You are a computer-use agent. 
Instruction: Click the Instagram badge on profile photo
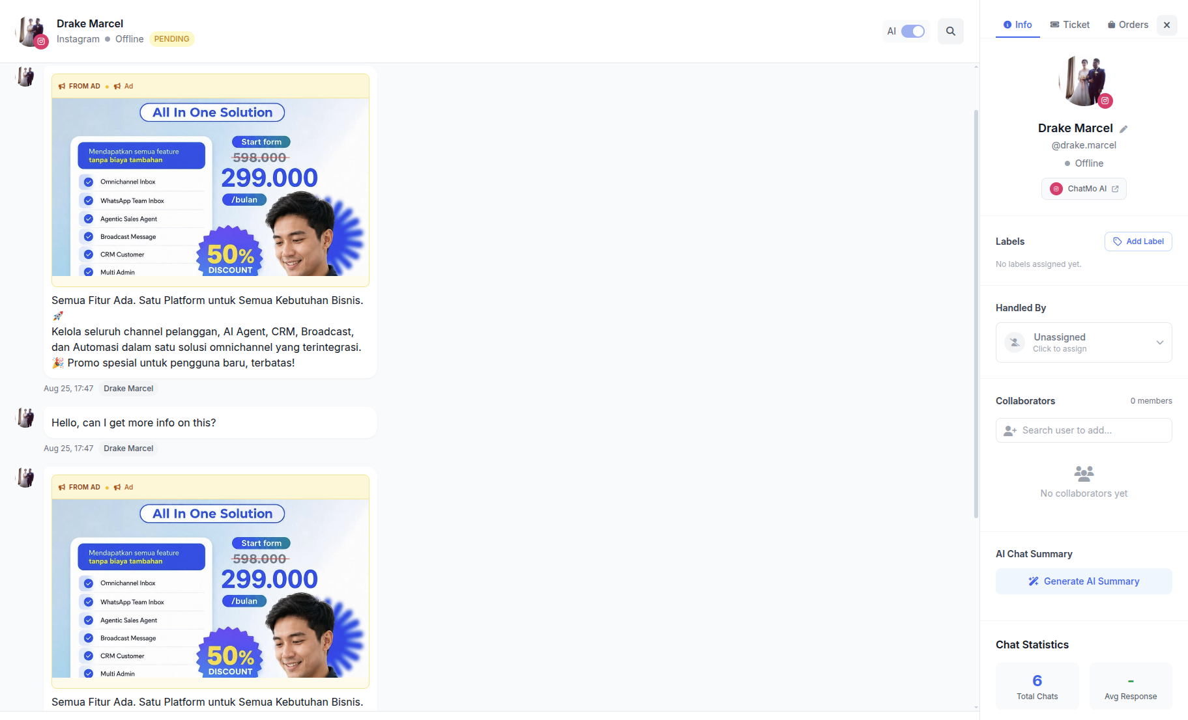[1105, 101]
